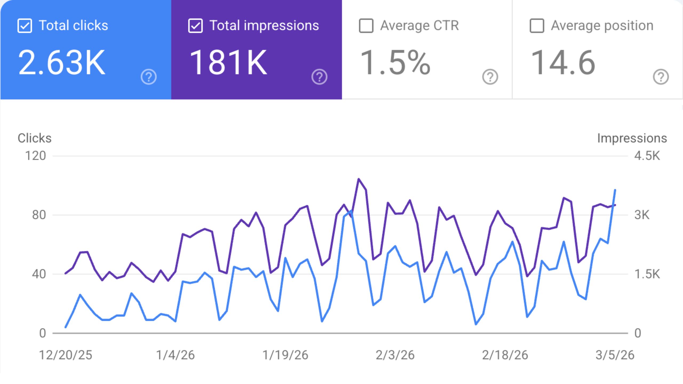683x384 pixels.
Task: Click the 12/20/25 date label
Action: (x=66, y=355)
